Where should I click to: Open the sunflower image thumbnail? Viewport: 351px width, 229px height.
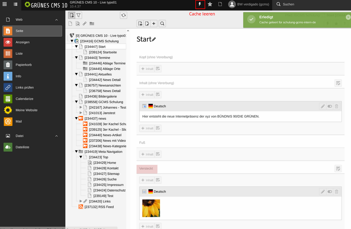pos(151,208)
